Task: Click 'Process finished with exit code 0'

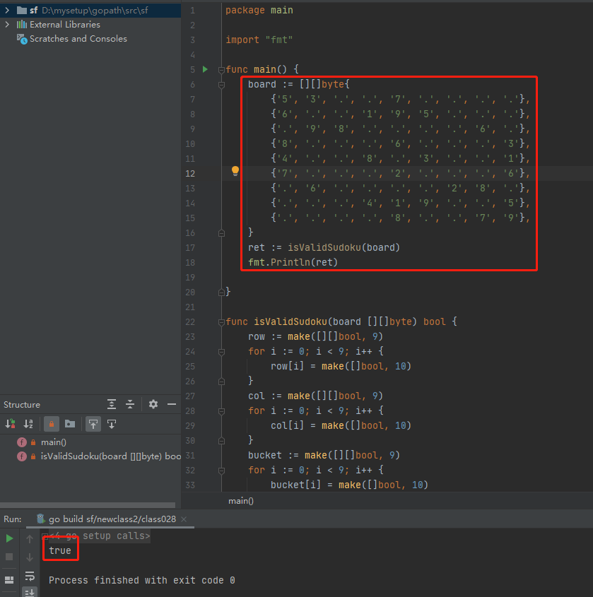Action: click(141, 580)
